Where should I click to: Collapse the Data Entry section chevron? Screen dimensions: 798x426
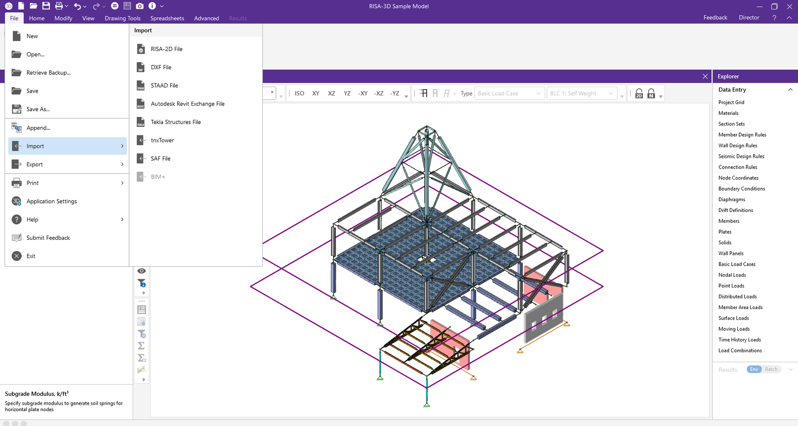pyautogui.click(x=790, y=90)
